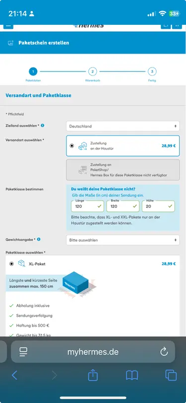Open page settings icon in address bar

23,352
